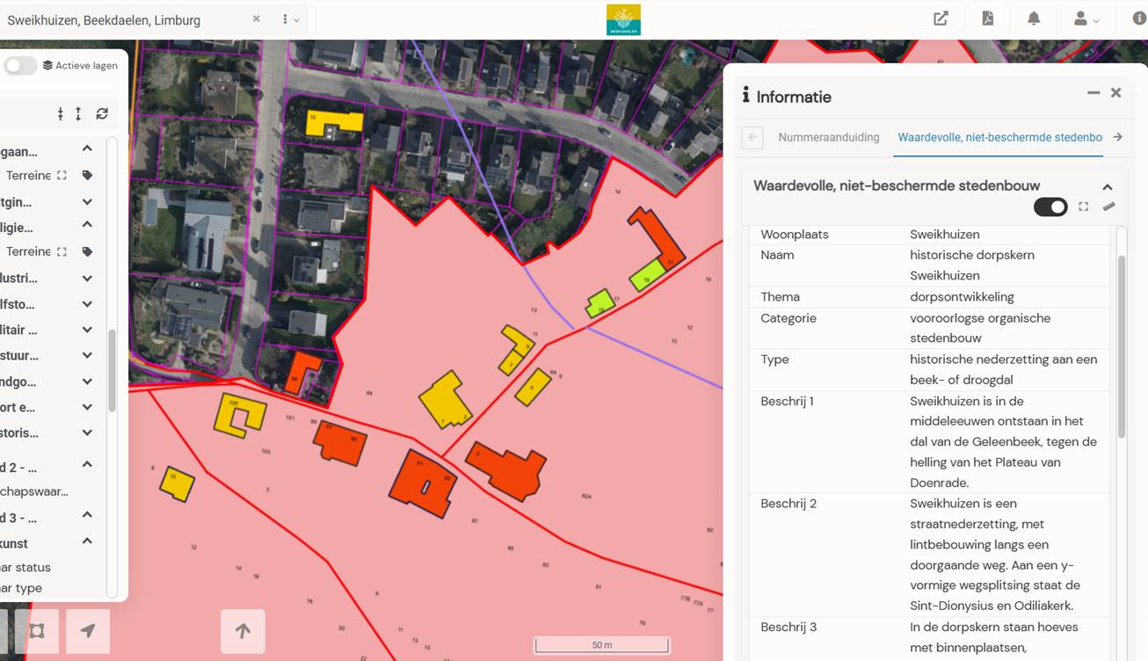This screenshot has width=1148, height=661.
Task: Open the share/external link icon in the top bar
Action: pos(941,18)
